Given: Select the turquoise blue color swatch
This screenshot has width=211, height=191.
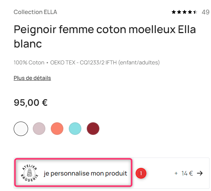Looking at the screenshot, I should pos(75,129).
